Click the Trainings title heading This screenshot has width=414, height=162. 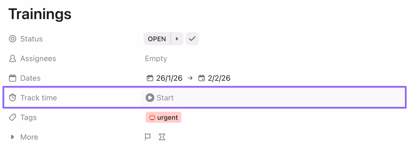point(40,14)
